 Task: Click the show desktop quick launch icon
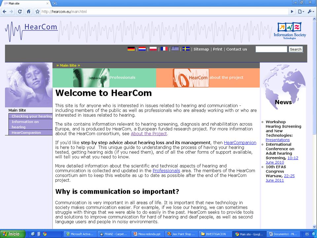pyautogui.click(x=39, y=234)
